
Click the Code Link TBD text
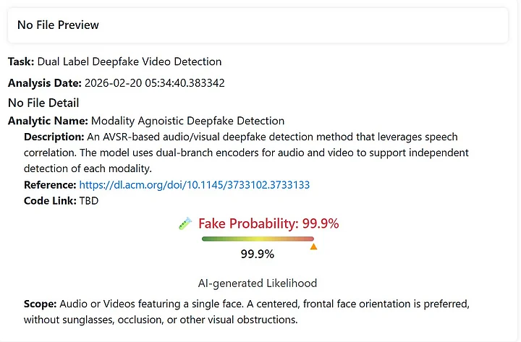click(88, 201)
